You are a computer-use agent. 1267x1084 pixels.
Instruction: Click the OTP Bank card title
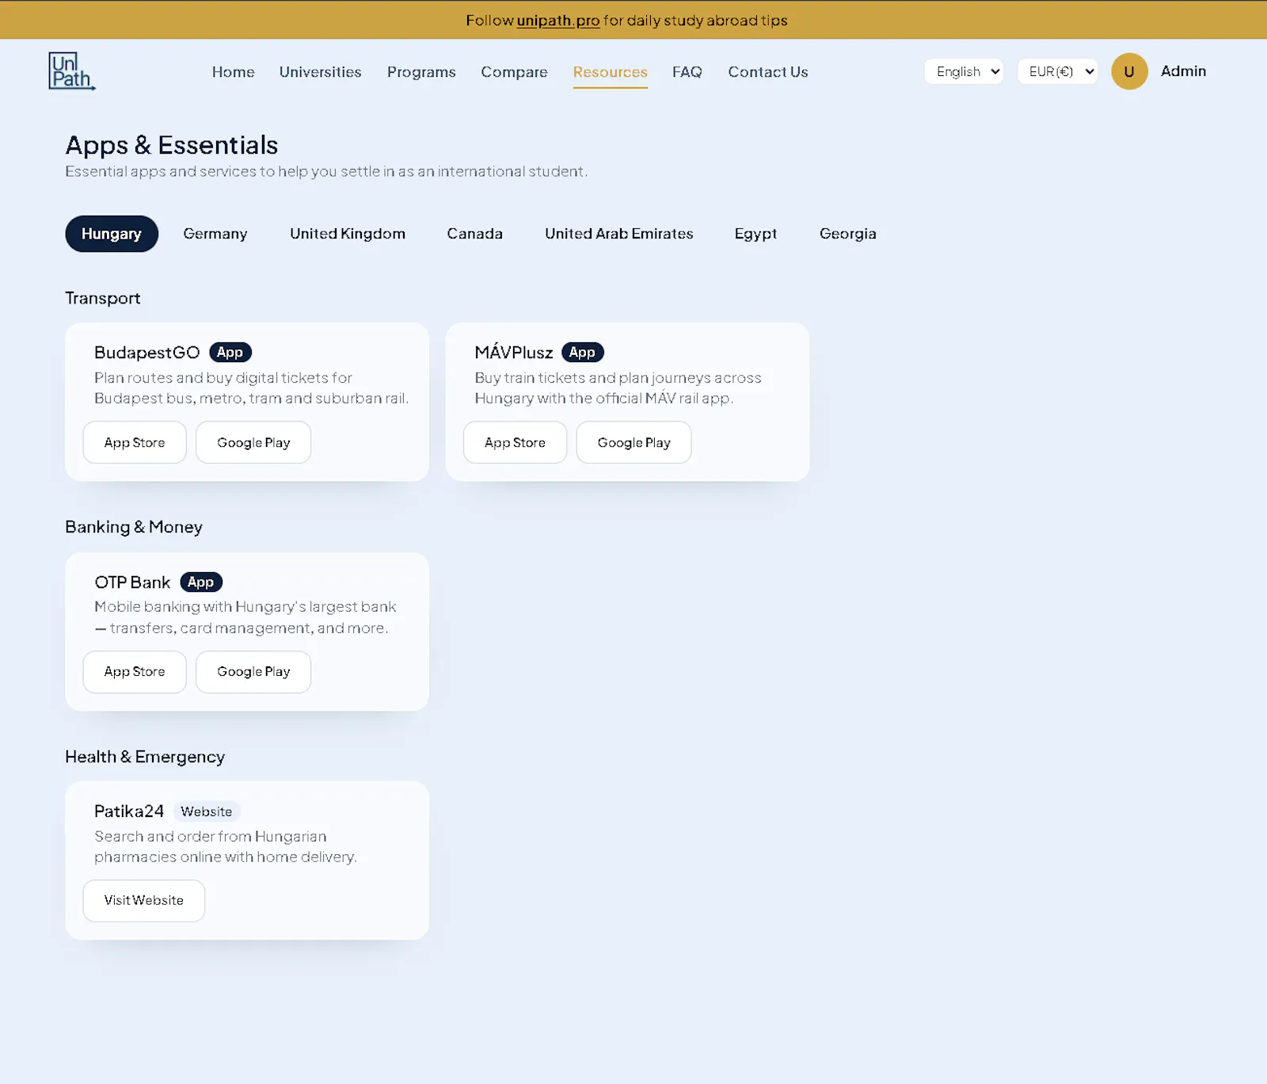tap(132, 582)
